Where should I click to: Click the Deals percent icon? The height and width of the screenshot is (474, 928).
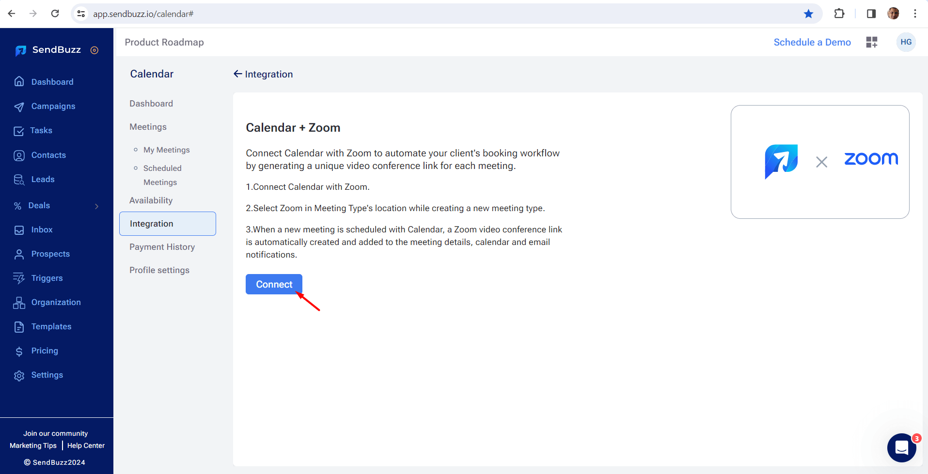coord(17,206)
